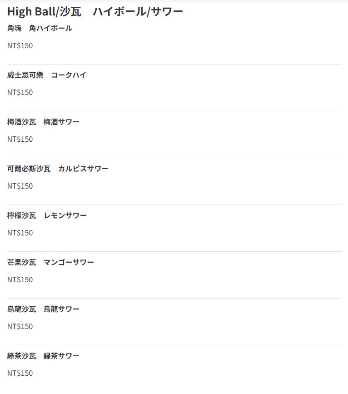Select the 角嗨 角ハイボール menu item
Image resolution: width=348 pixels, height=394 pixels.
pos(40,28)
